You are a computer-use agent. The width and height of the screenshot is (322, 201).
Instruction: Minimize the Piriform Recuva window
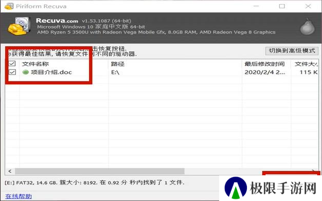click(x=256, y=6)
